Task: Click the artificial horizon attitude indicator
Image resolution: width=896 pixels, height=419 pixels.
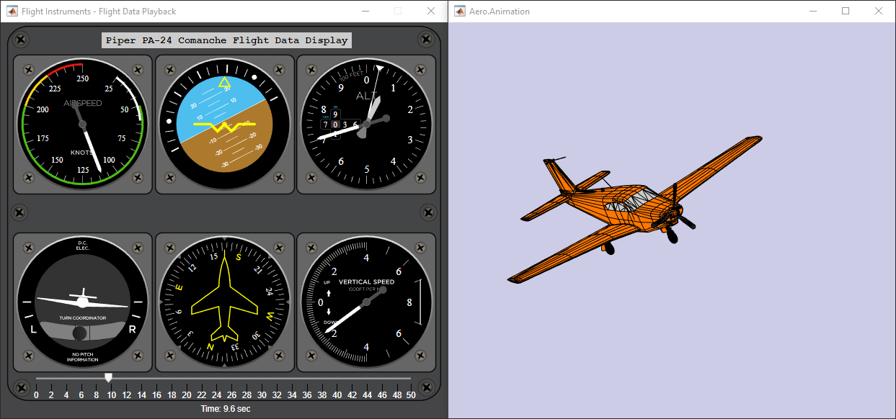Action: tap(225, 124)
